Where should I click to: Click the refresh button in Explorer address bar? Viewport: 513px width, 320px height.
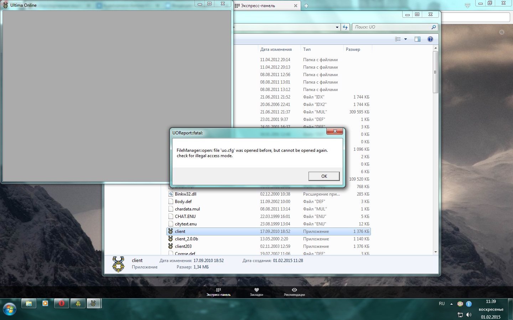point(345,27)
